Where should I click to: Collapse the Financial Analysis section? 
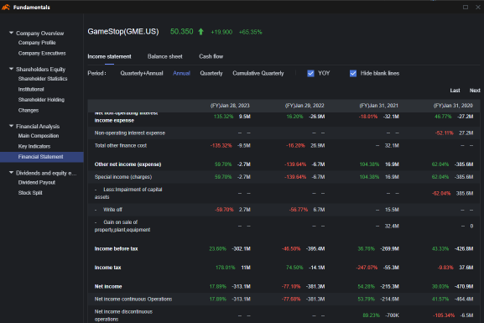(12, 126)
